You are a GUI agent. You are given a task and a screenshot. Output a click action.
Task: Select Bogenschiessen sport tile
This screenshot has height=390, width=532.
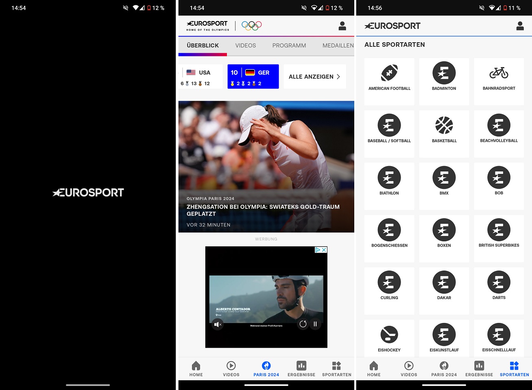[389, 239]
